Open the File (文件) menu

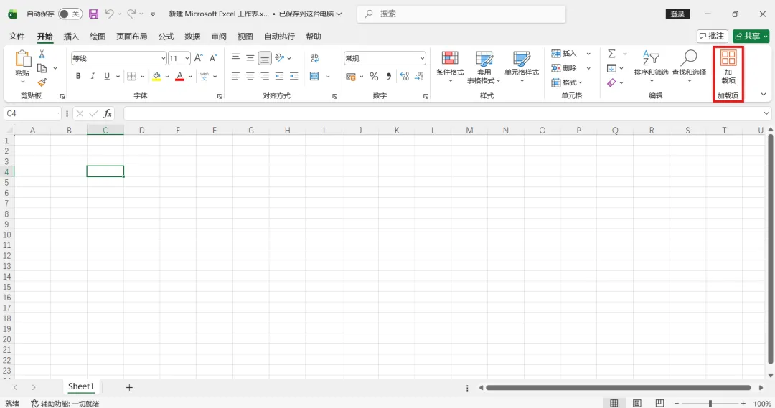point(17,36)
